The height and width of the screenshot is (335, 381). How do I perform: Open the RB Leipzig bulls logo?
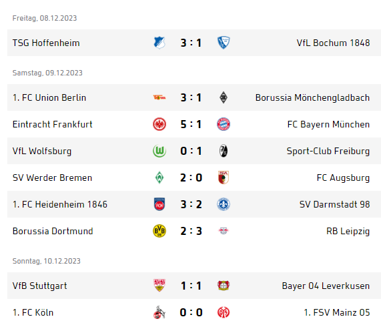(x=224, y=231)
